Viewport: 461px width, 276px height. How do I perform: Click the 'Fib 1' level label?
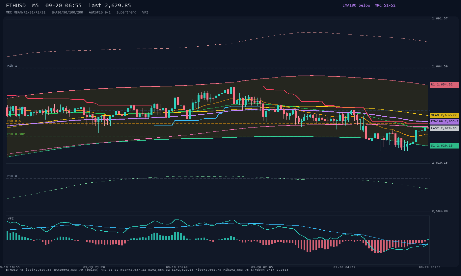(x=12, y=66)
